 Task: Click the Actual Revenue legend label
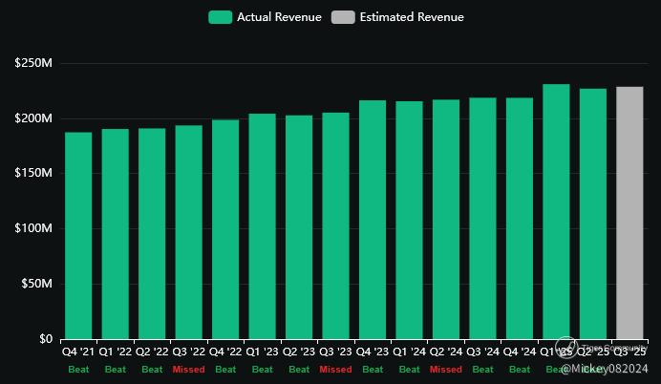279,17
